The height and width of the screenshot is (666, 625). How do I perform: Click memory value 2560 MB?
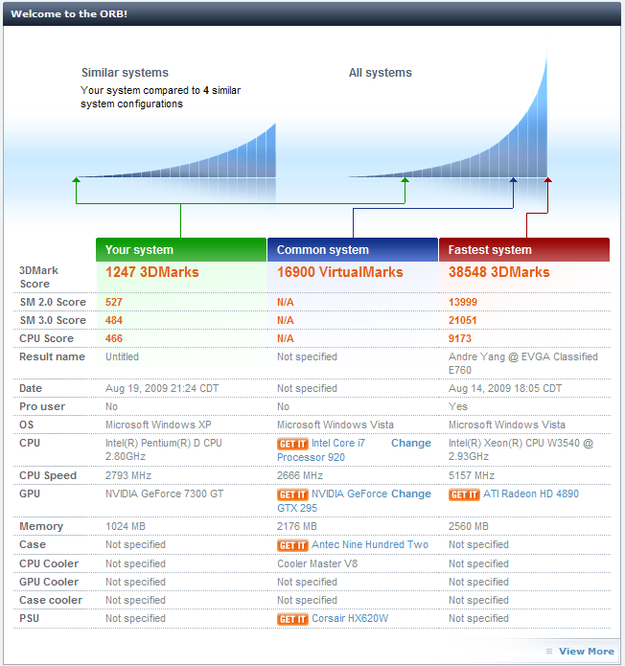[x=469, y=527]
